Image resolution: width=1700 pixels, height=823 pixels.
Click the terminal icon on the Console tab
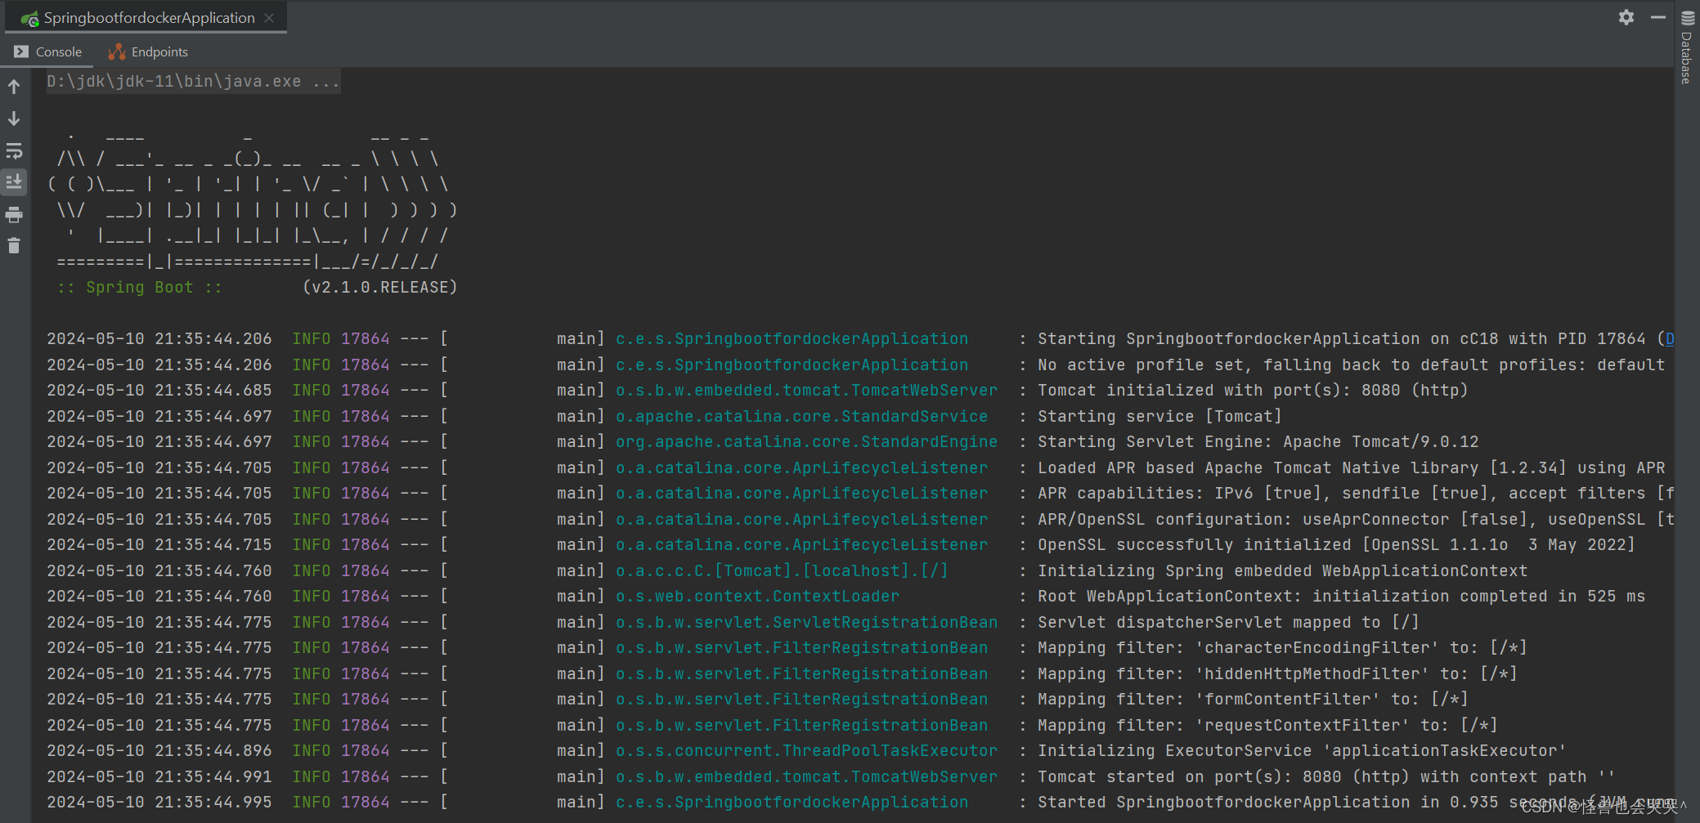[x=20, y=51]
